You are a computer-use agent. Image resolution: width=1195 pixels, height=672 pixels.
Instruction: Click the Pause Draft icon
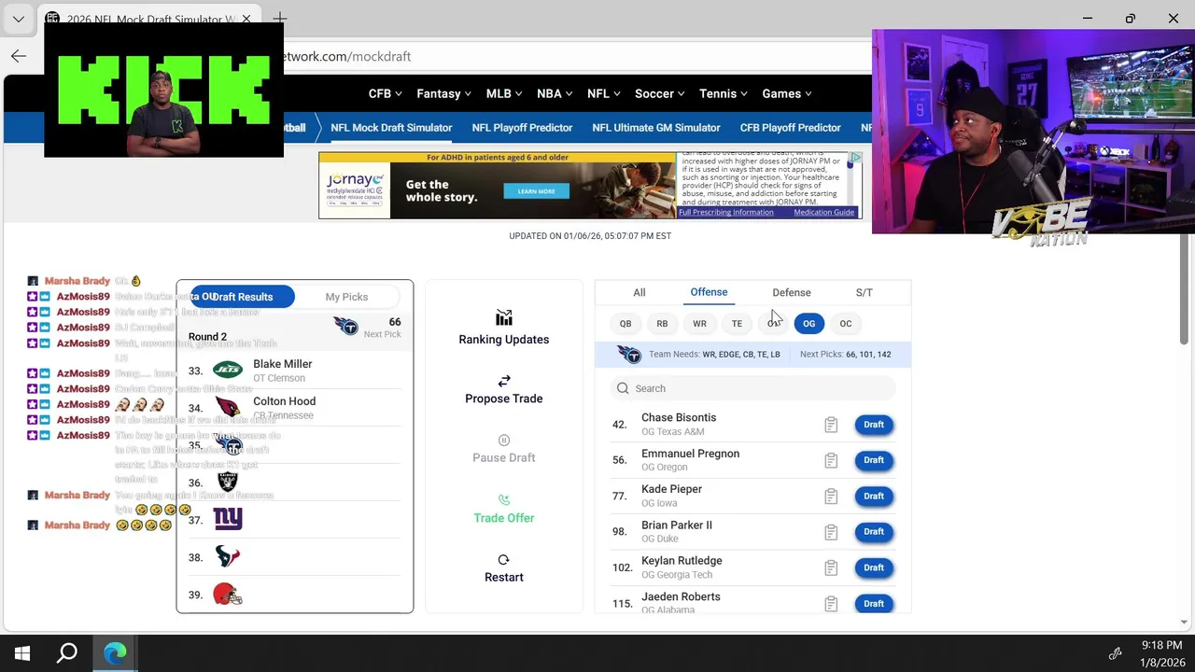504,440
